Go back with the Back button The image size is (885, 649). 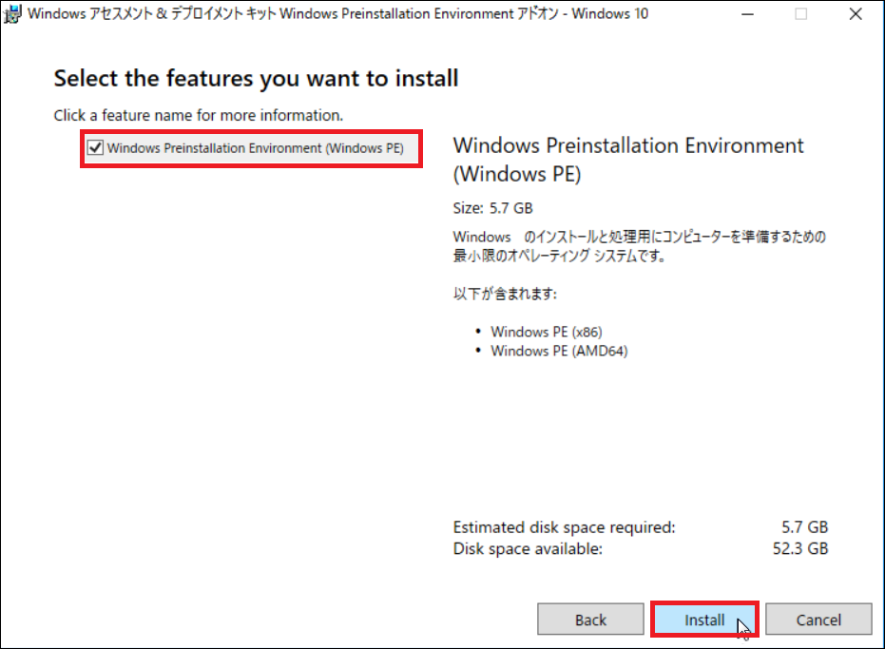590,620
